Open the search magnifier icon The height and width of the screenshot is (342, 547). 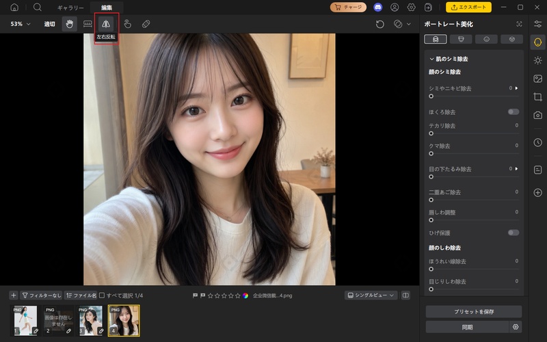pos(38,8)
